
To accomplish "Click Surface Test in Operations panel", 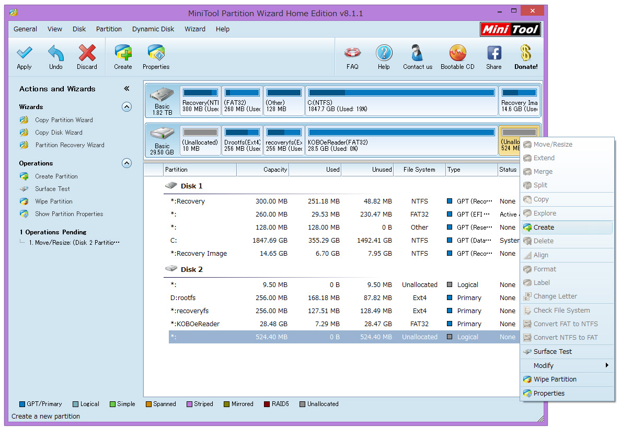I will tap(52, 189).
